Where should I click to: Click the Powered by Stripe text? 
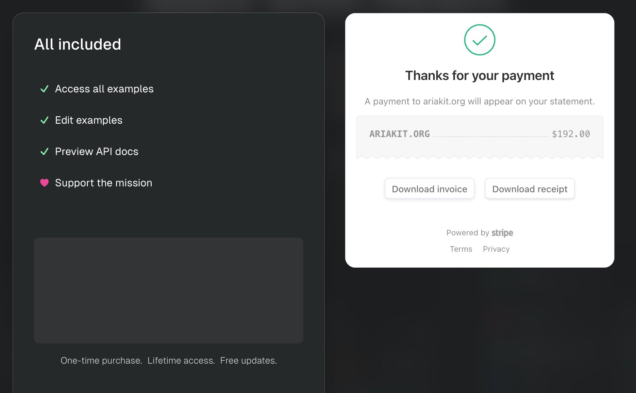click(479, 233)
